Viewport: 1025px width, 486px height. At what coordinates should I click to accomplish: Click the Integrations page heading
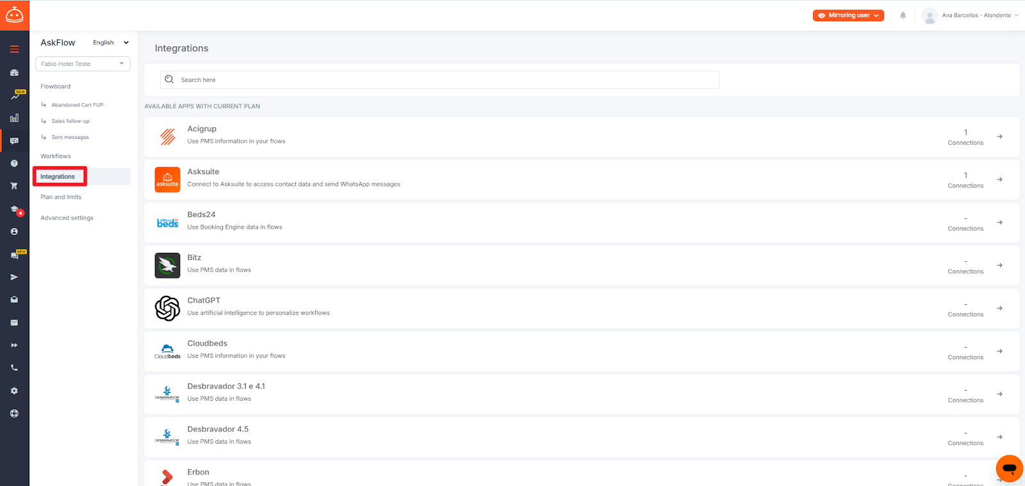pos(181,48)
